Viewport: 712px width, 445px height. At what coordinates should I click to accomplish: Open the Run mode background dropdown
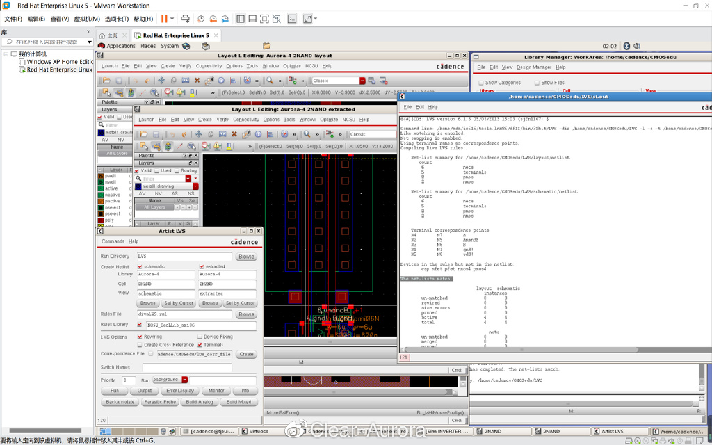click(x=185, y=380)
